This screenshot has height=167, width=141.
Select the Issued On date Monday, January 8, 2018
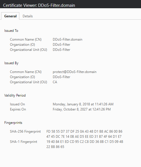click(x=83, y=104)
